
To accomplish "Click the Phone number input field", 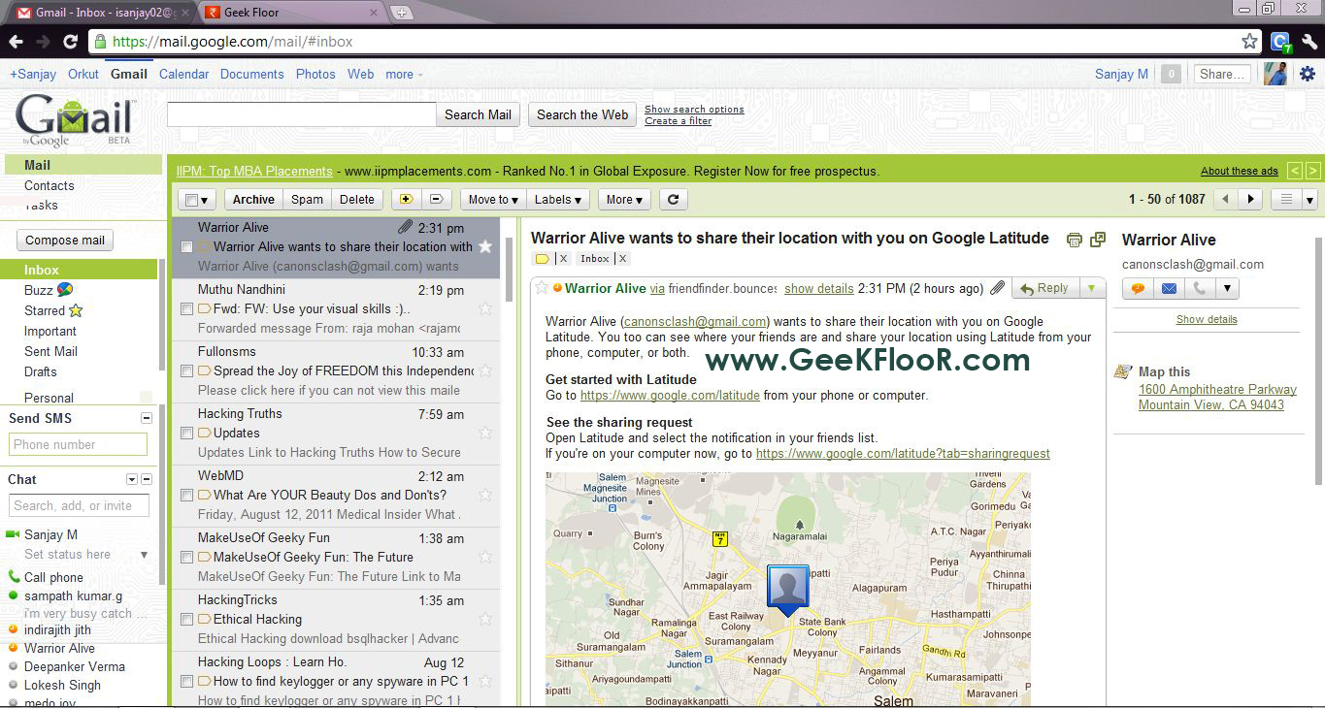I will pyautogui.click(x=78, y=444).
